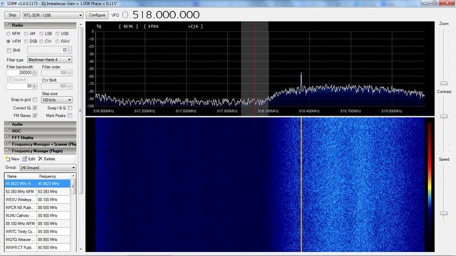This screenshot has height=256, width=456.
Task: Select the WNPR CT Public entry
Action: [x=37, y=247]
